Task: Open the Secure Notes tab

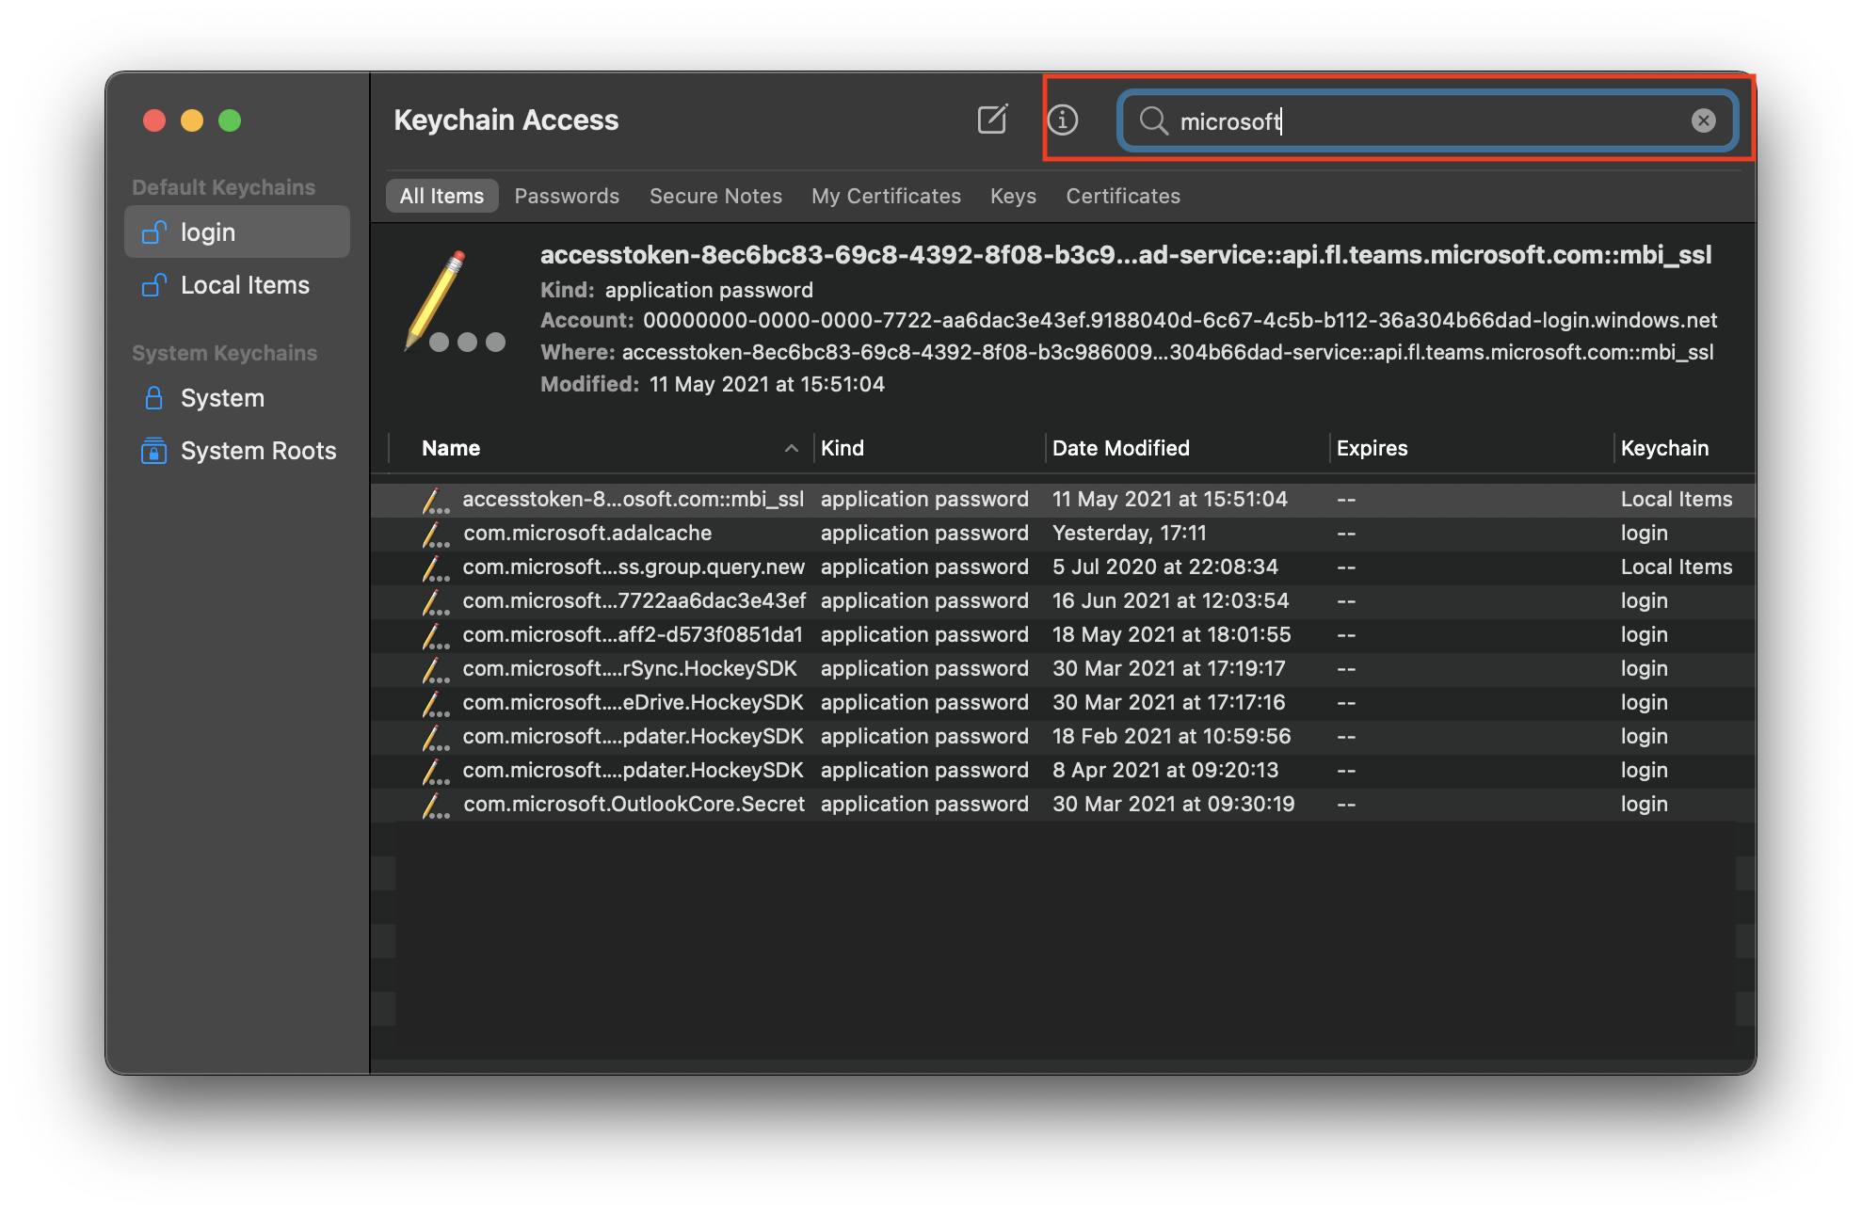Action: point(715,196)
